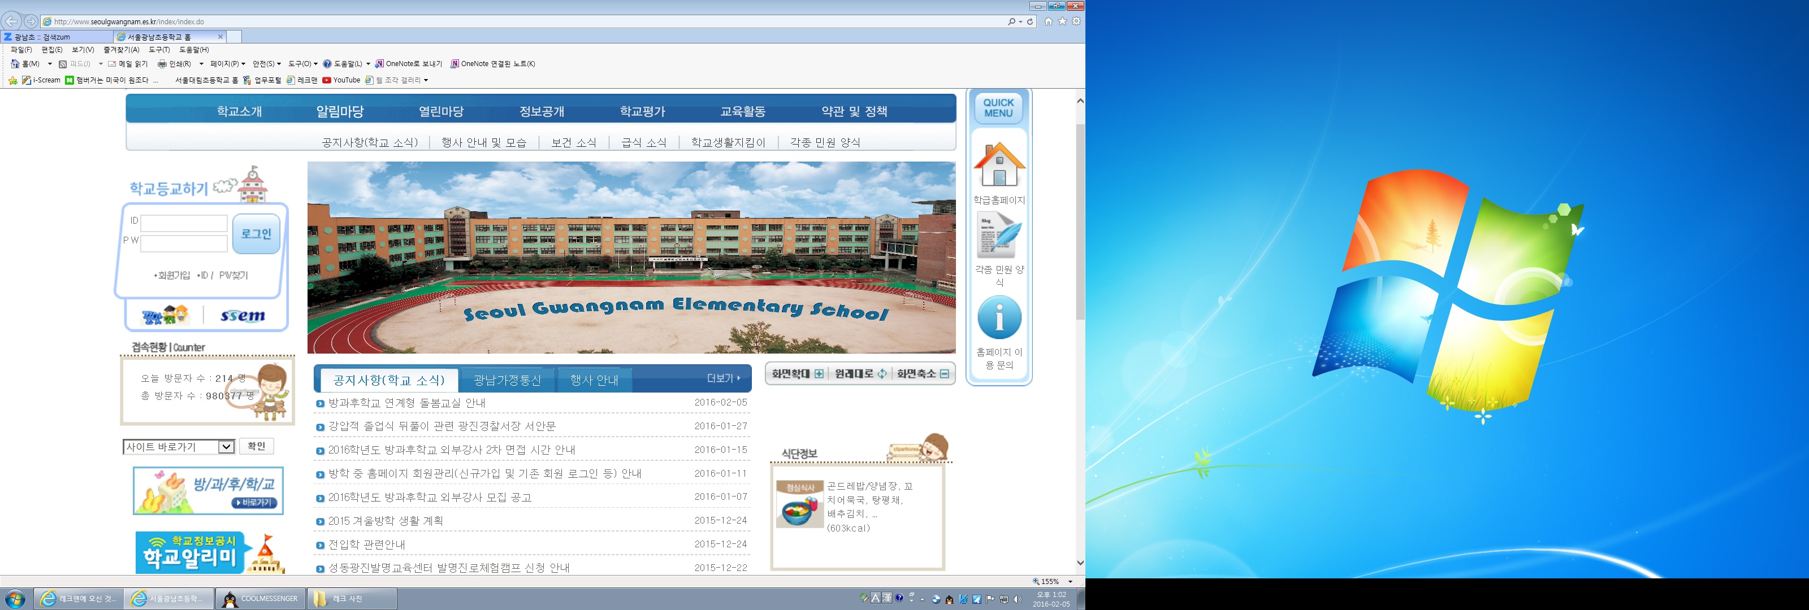Image resolution: width=1809 pixels, height=610 pixels.
Task: Open the 레크 사진 folder on taskbar
Action: (x=352, y=599)
